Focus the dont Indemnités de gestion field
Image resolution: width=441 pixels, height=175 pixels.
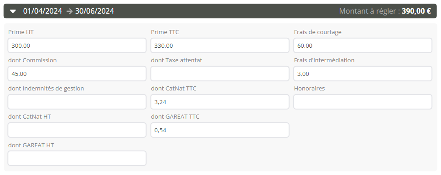(77, 102)
